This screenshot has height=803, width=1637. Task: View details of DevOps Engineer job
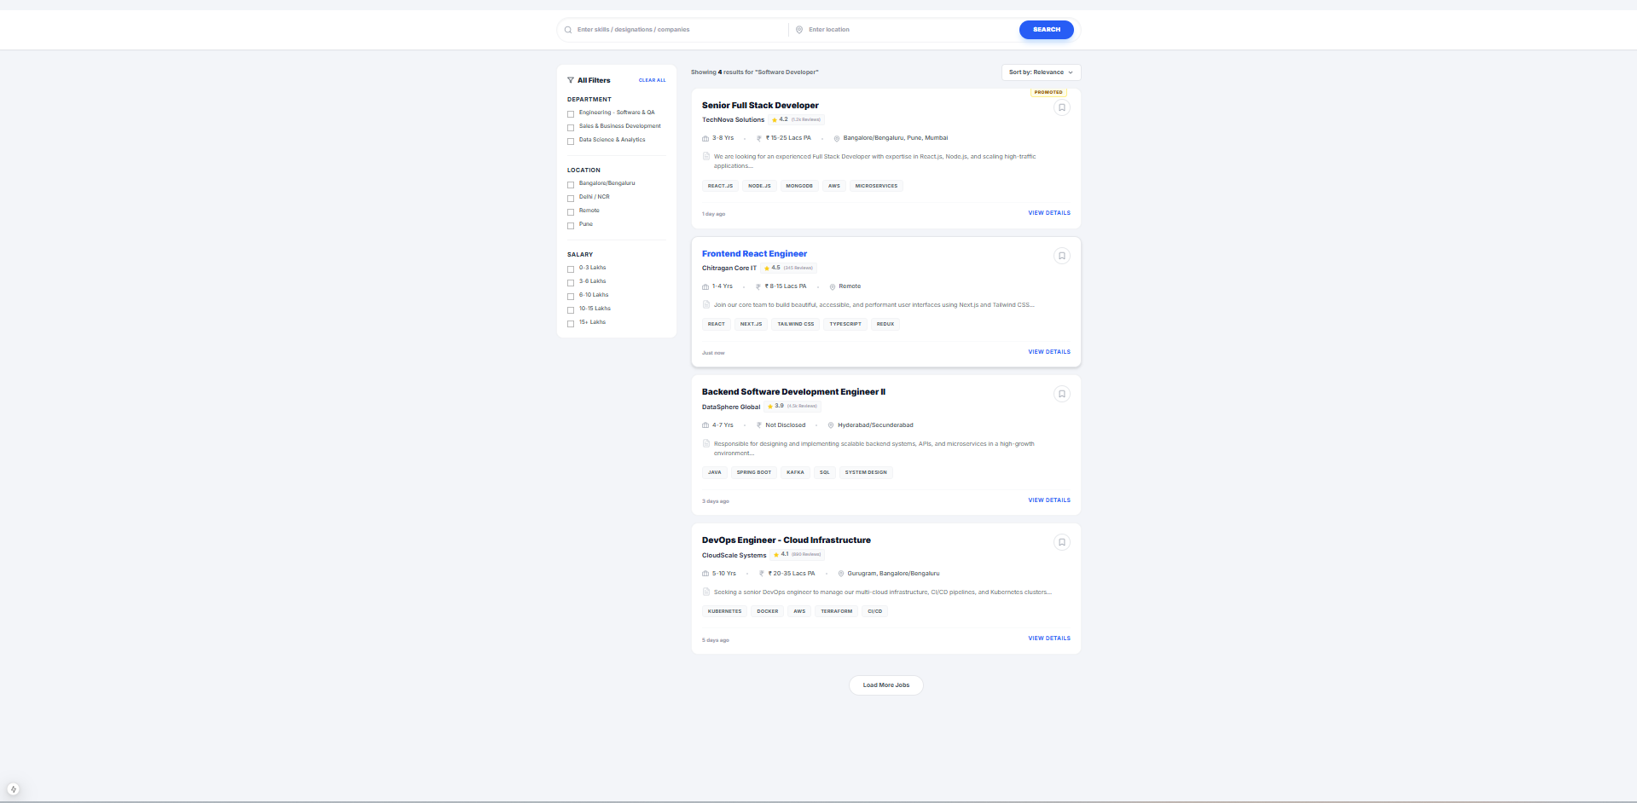click(x=1048, y=638)
